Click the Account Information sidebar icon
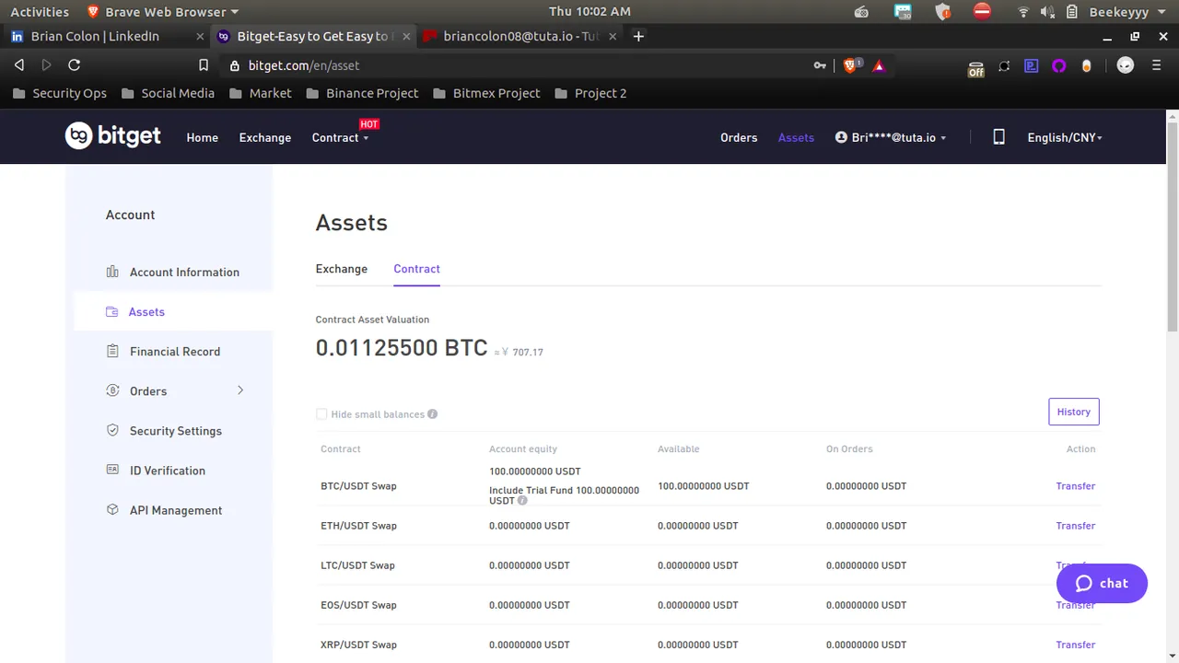The height and width of the screenshot is (663, 1179). pos(112,272)
